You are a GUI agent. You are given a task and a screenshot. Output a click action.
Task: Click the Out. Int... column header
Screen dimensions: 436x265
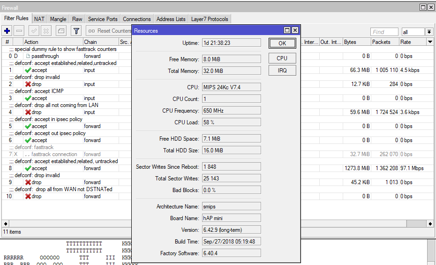[x=331, y=42]
